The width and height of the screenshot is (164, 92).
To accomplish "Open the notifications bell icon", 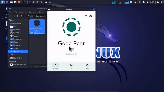I will [144, 2].
